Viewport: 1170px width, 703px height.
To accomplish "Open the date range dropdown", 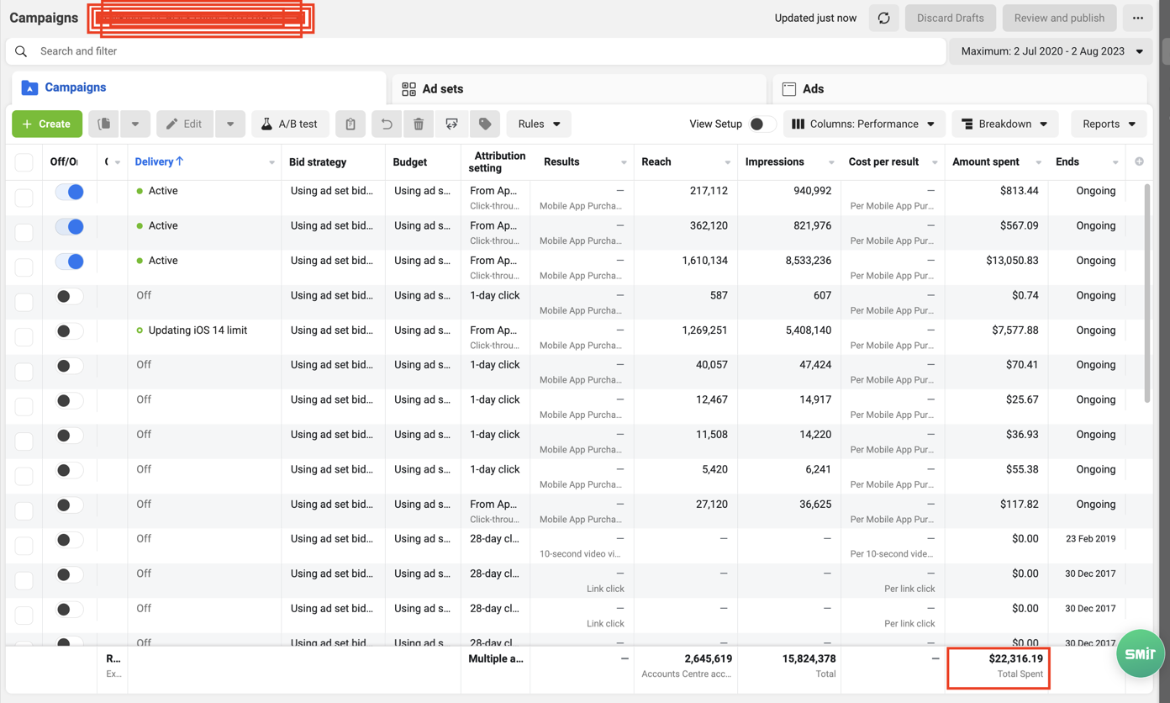I will click(x=1051, y=51).
